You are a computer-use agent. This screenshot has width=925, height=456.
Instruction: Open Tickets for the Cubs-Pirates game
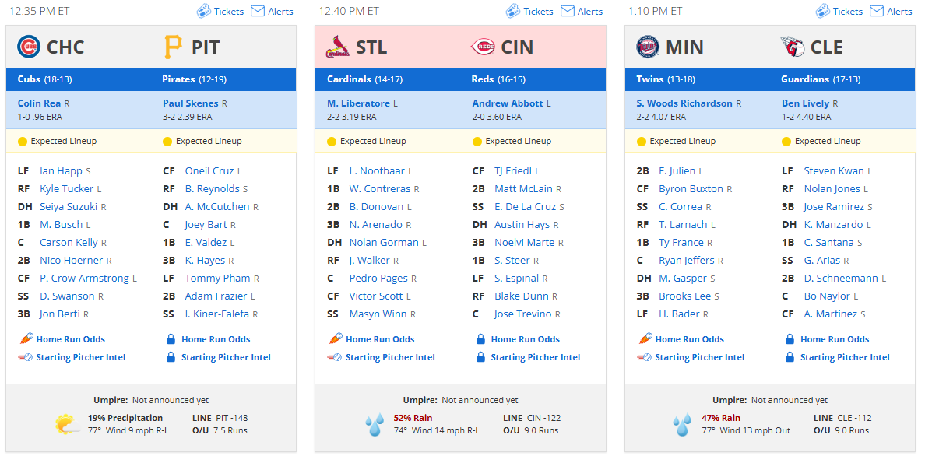click(x=221, y=11)
